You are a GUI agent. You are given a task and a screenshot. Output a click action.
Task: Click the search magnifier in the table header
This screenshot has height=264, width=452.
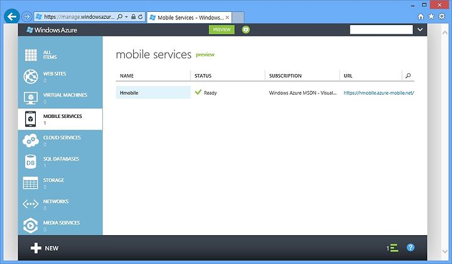[408, 76]
